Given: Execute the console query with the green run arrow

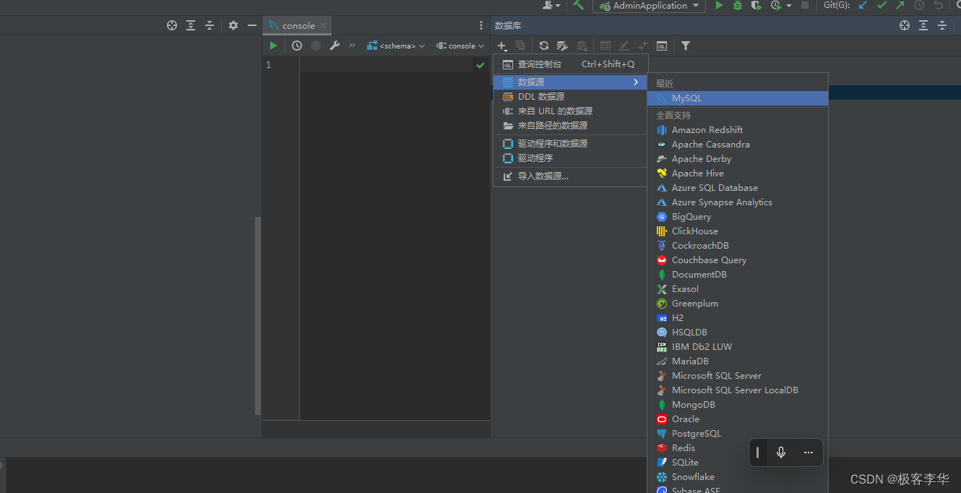Looking at the screenshot, I should click(x=273, y=46).
